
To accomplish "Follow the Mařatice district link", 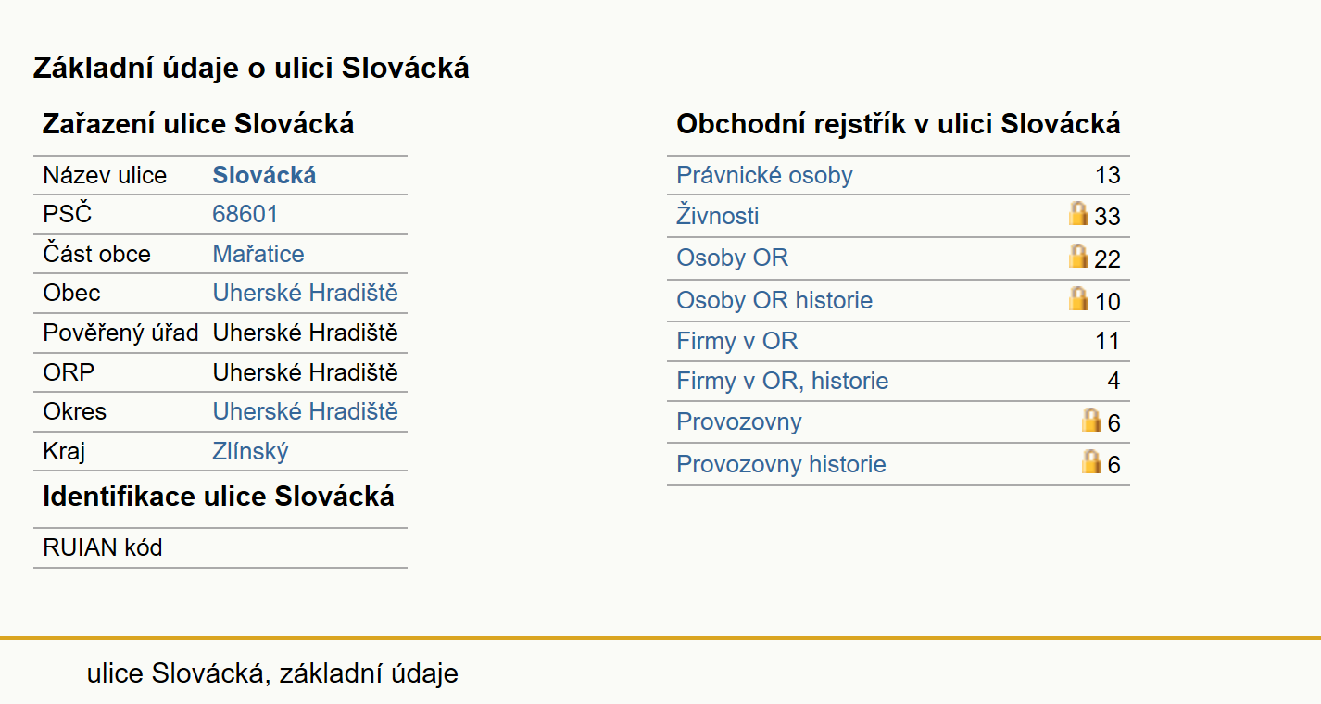I will 258,255.
